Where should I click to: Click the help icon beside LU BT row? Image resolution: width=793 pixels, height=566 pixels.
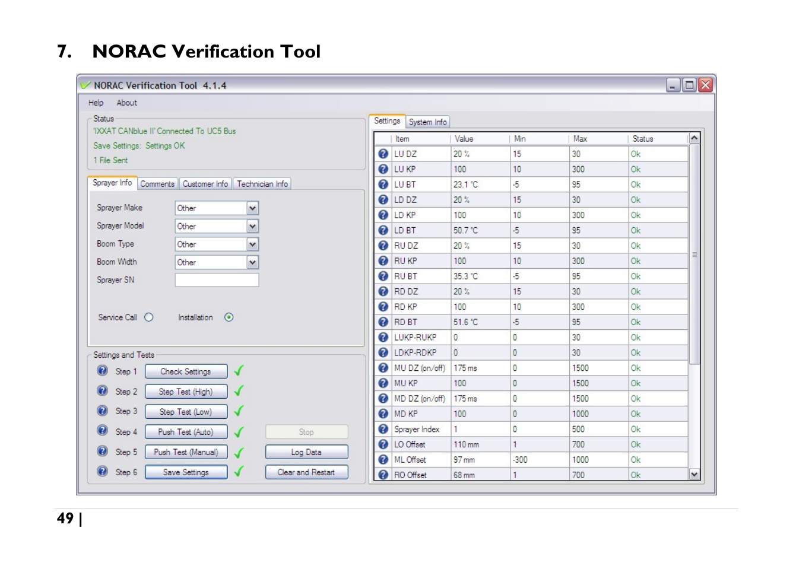pyautogui.click(x=383, y=185)
